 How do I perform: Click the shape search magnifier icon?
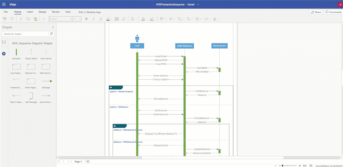[52, 34]
